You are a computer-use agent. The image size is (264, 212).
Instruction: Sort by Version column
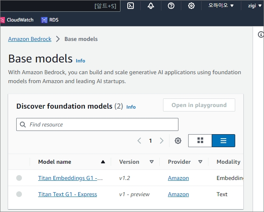tap(136, 162)
